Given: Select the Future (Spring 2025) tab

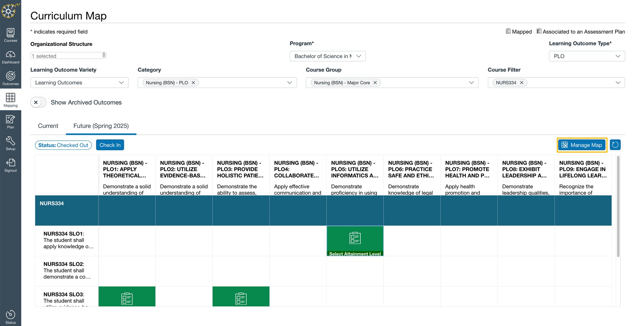Looking at the screenshot, I should tap(101, 126).
